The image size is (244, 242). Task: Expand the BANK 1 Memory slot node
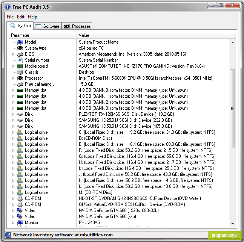pos(13,97)
